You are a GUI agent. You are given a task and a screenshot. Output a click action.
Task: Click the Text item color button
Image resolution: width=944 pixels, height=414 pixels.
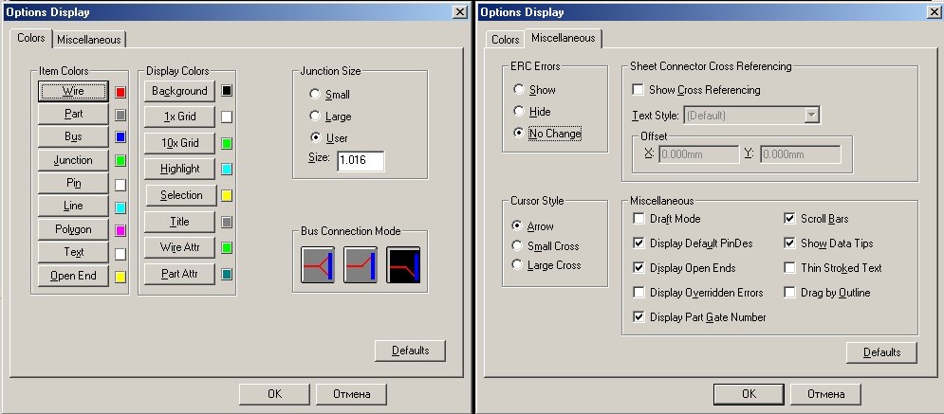73,252
